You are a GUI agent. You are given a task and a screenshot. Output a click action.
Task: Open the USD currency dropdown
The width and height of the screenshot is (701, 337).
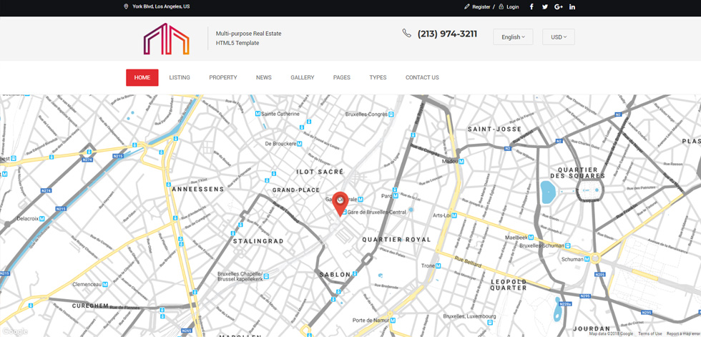(x=559, y=37)
